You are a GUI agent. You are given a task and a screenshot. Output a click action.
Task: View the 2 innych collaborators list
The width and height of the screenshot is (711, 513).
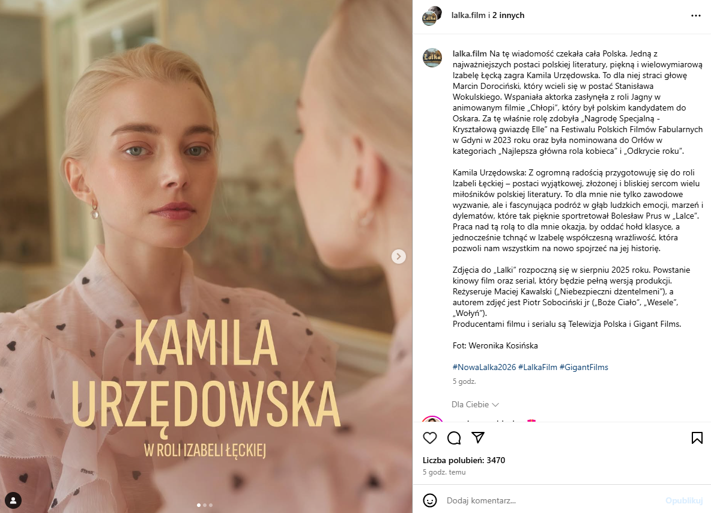pos(508,15)
